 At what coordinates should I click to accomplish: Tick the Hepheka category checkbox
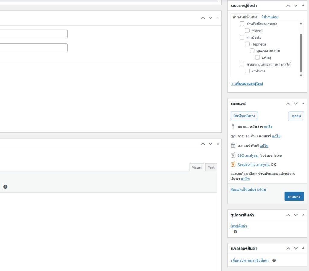point(247,44)
